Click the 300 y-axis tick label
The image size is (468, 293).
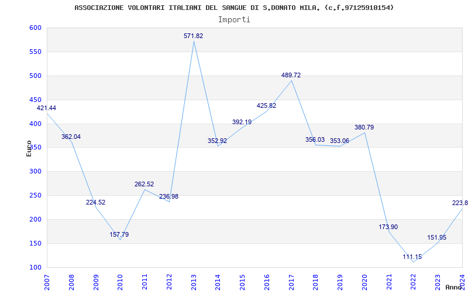tap(35, 172)
